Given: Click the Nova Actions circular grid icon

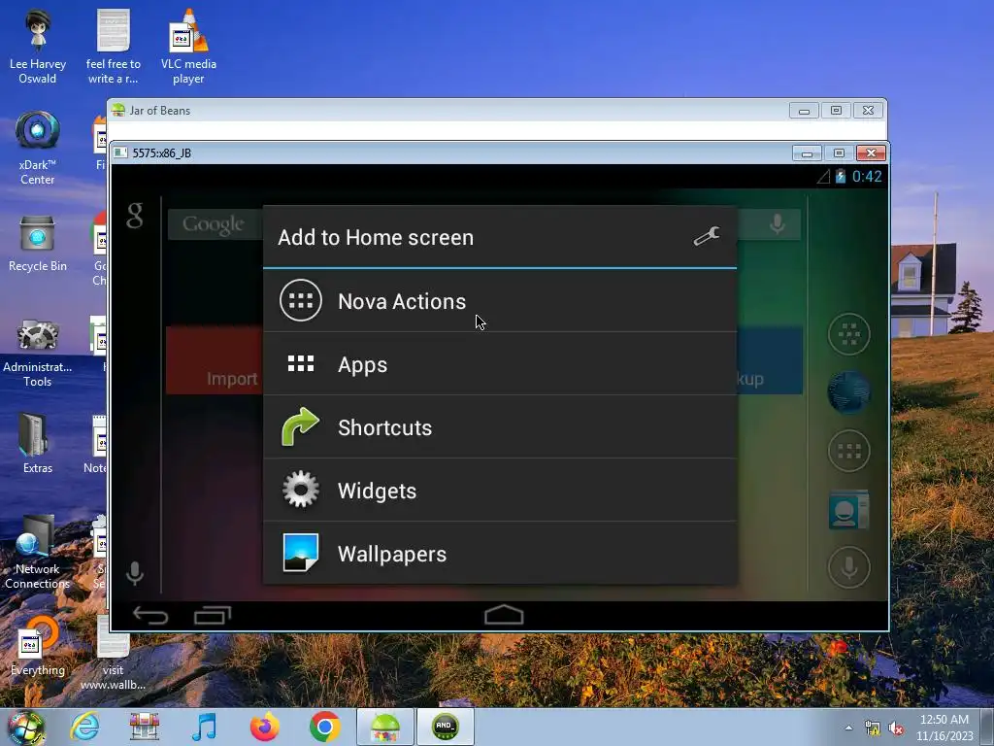Looking at the screenshot, I should pos(301,300).
